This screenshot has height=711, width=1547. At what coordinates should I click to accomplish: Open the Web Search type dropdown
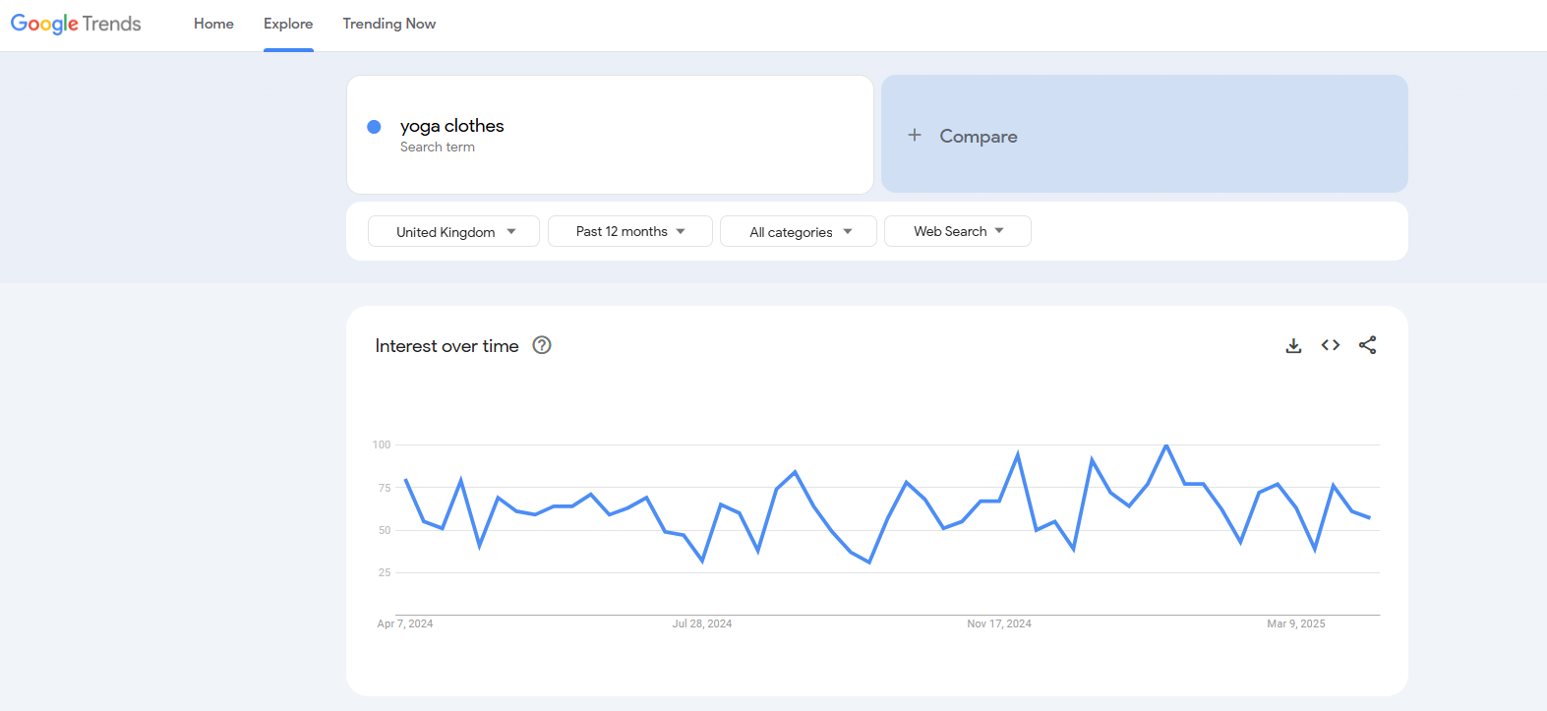point(958,231)
